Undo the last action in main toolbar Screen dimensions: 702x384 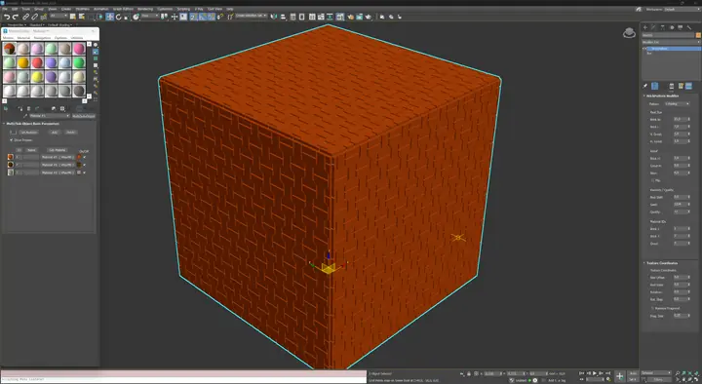click(7, 17)
